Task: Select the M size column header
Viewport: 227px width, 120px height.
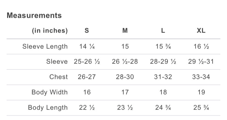Action: pyautogui.click(x=125, y=31)
